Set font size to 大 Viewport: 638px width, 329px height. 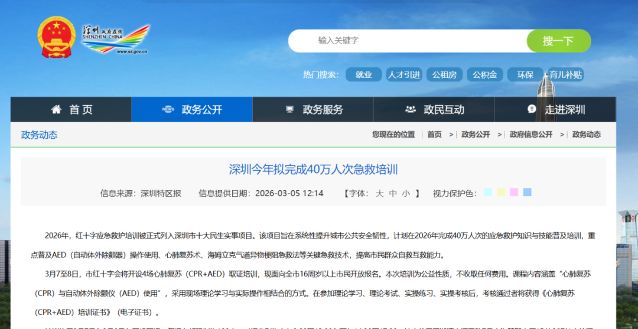pos(379,194)
